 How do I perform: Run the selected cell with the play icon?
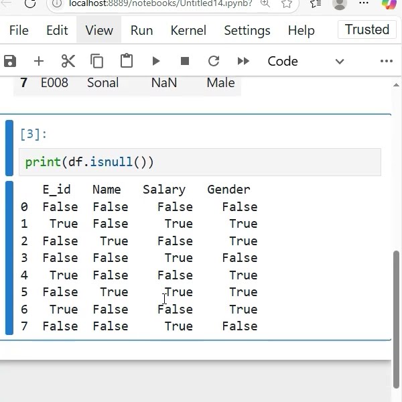pyautogui.click(x=156, y=61)
